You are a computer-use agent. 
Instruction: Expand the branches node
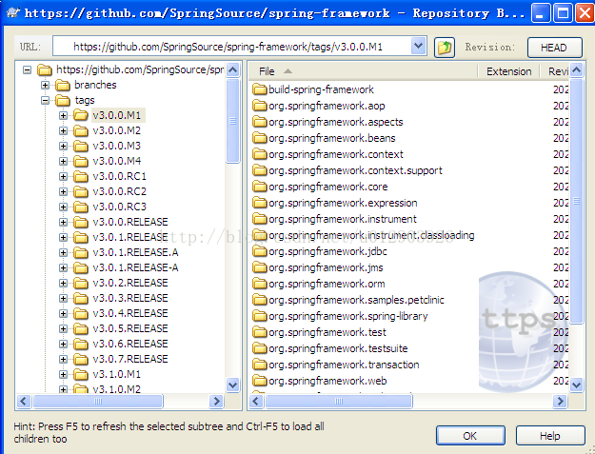[x=45, y=85]
